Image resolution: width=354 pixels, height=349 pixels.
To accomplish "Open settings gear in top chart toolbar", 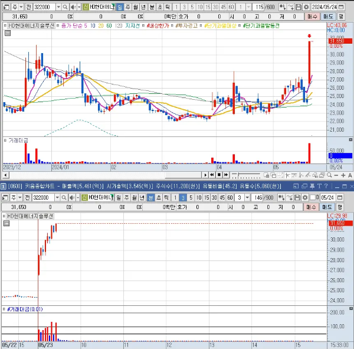I will point(306,7).
